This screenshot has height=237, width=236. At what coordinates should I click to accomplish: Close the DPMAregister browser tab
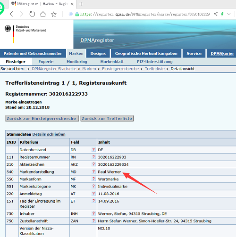[72, 4]
